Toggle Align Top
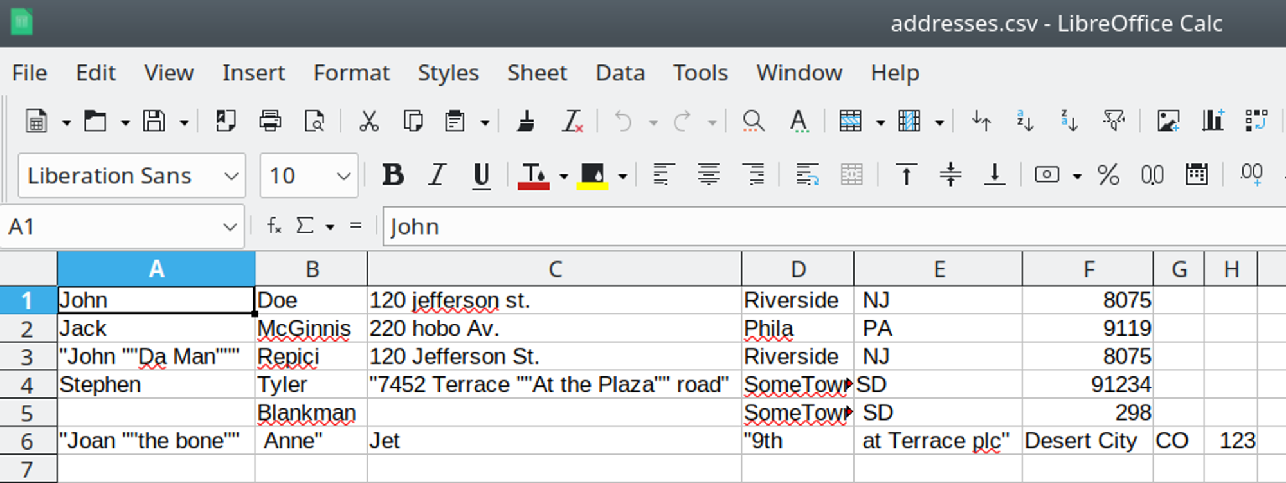The height and width of the screenshot is (483, 1286). [906, 175]
